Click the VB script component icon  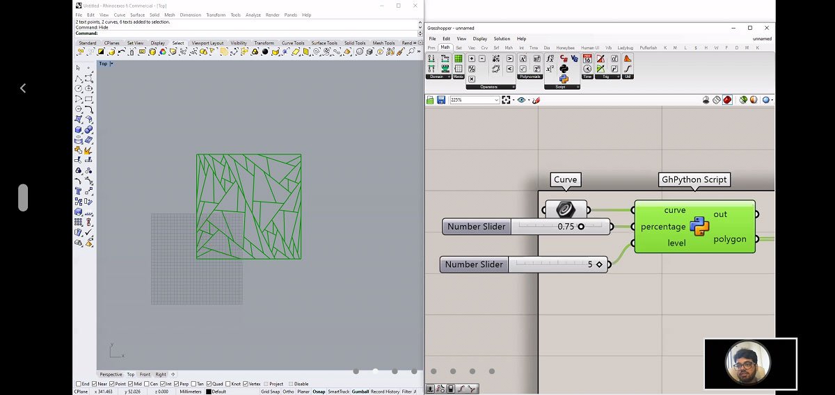(574, 59)
